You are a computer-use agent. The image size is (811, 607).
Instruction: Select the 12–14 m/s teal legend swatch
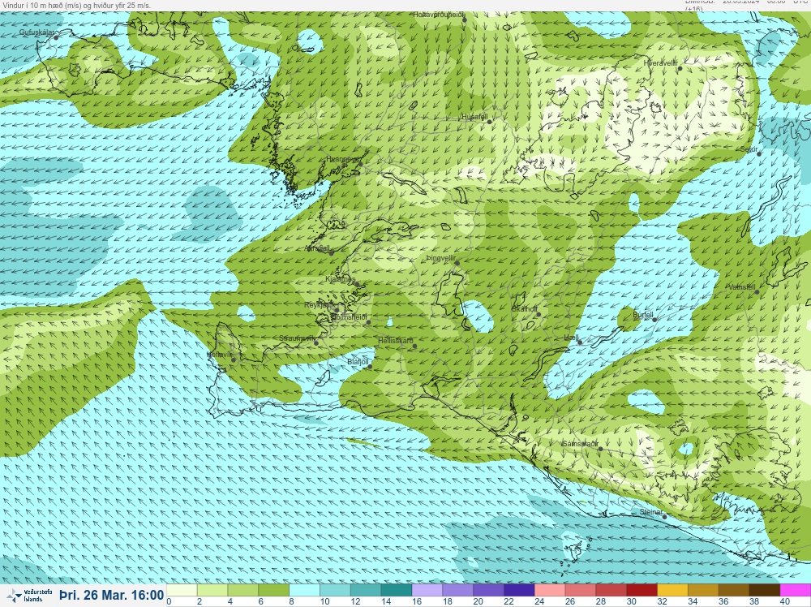click(x=366, y=590)
